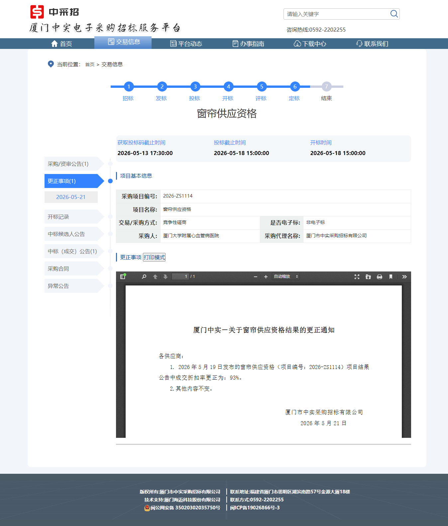The height and width of the screenshot is (526, 448).
Task: Click the 获取投标码截止时间 label
Action: (x=142, y=142)
